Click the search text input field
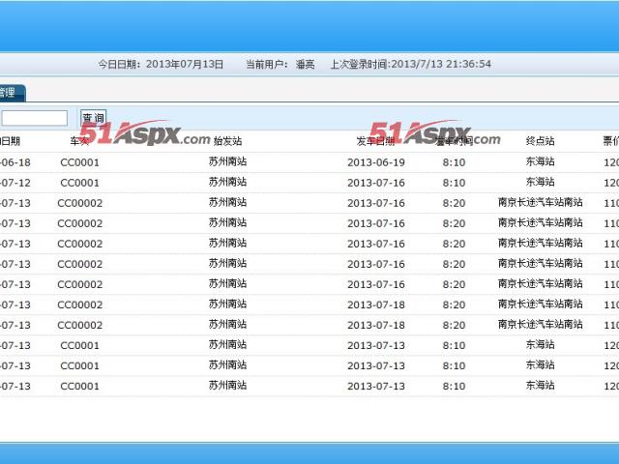619x464 pixels. 34,118
